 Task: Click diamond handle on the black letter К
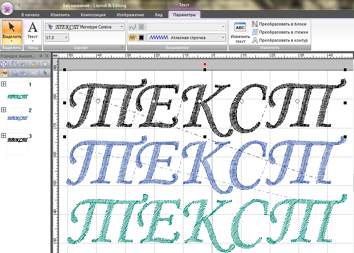point(199,101)
